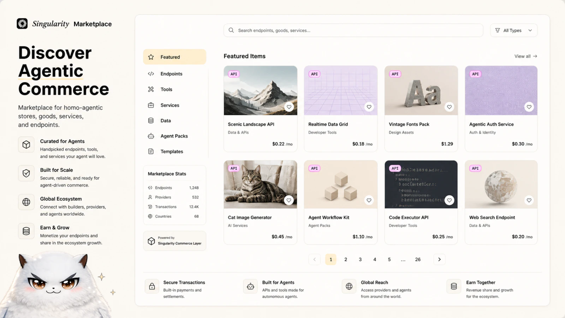The height and width of the screenshot is (318, 565).
Task: Go to next page with right chevron
Action: 439,259
